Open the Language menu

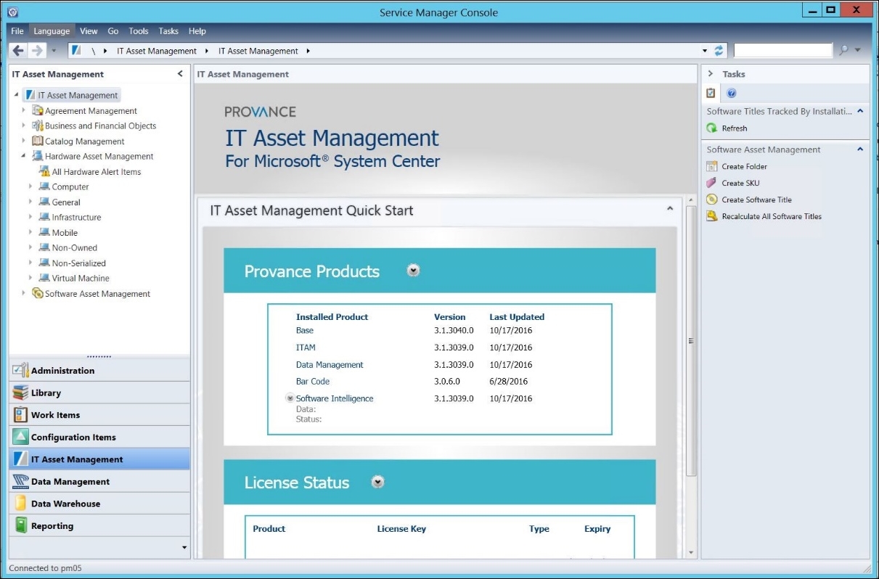click(x=52, y=31)
